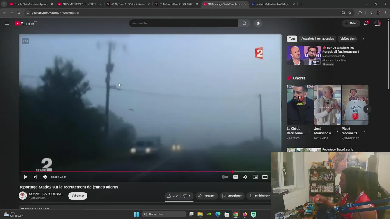Share the video via Partager
This screenshot has height=219, width=390.
(x=206, y=196)
